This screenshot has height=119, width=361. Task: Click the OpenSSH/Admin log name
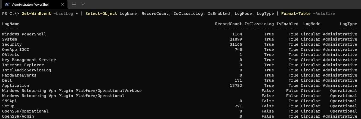[x=18, y=116]
